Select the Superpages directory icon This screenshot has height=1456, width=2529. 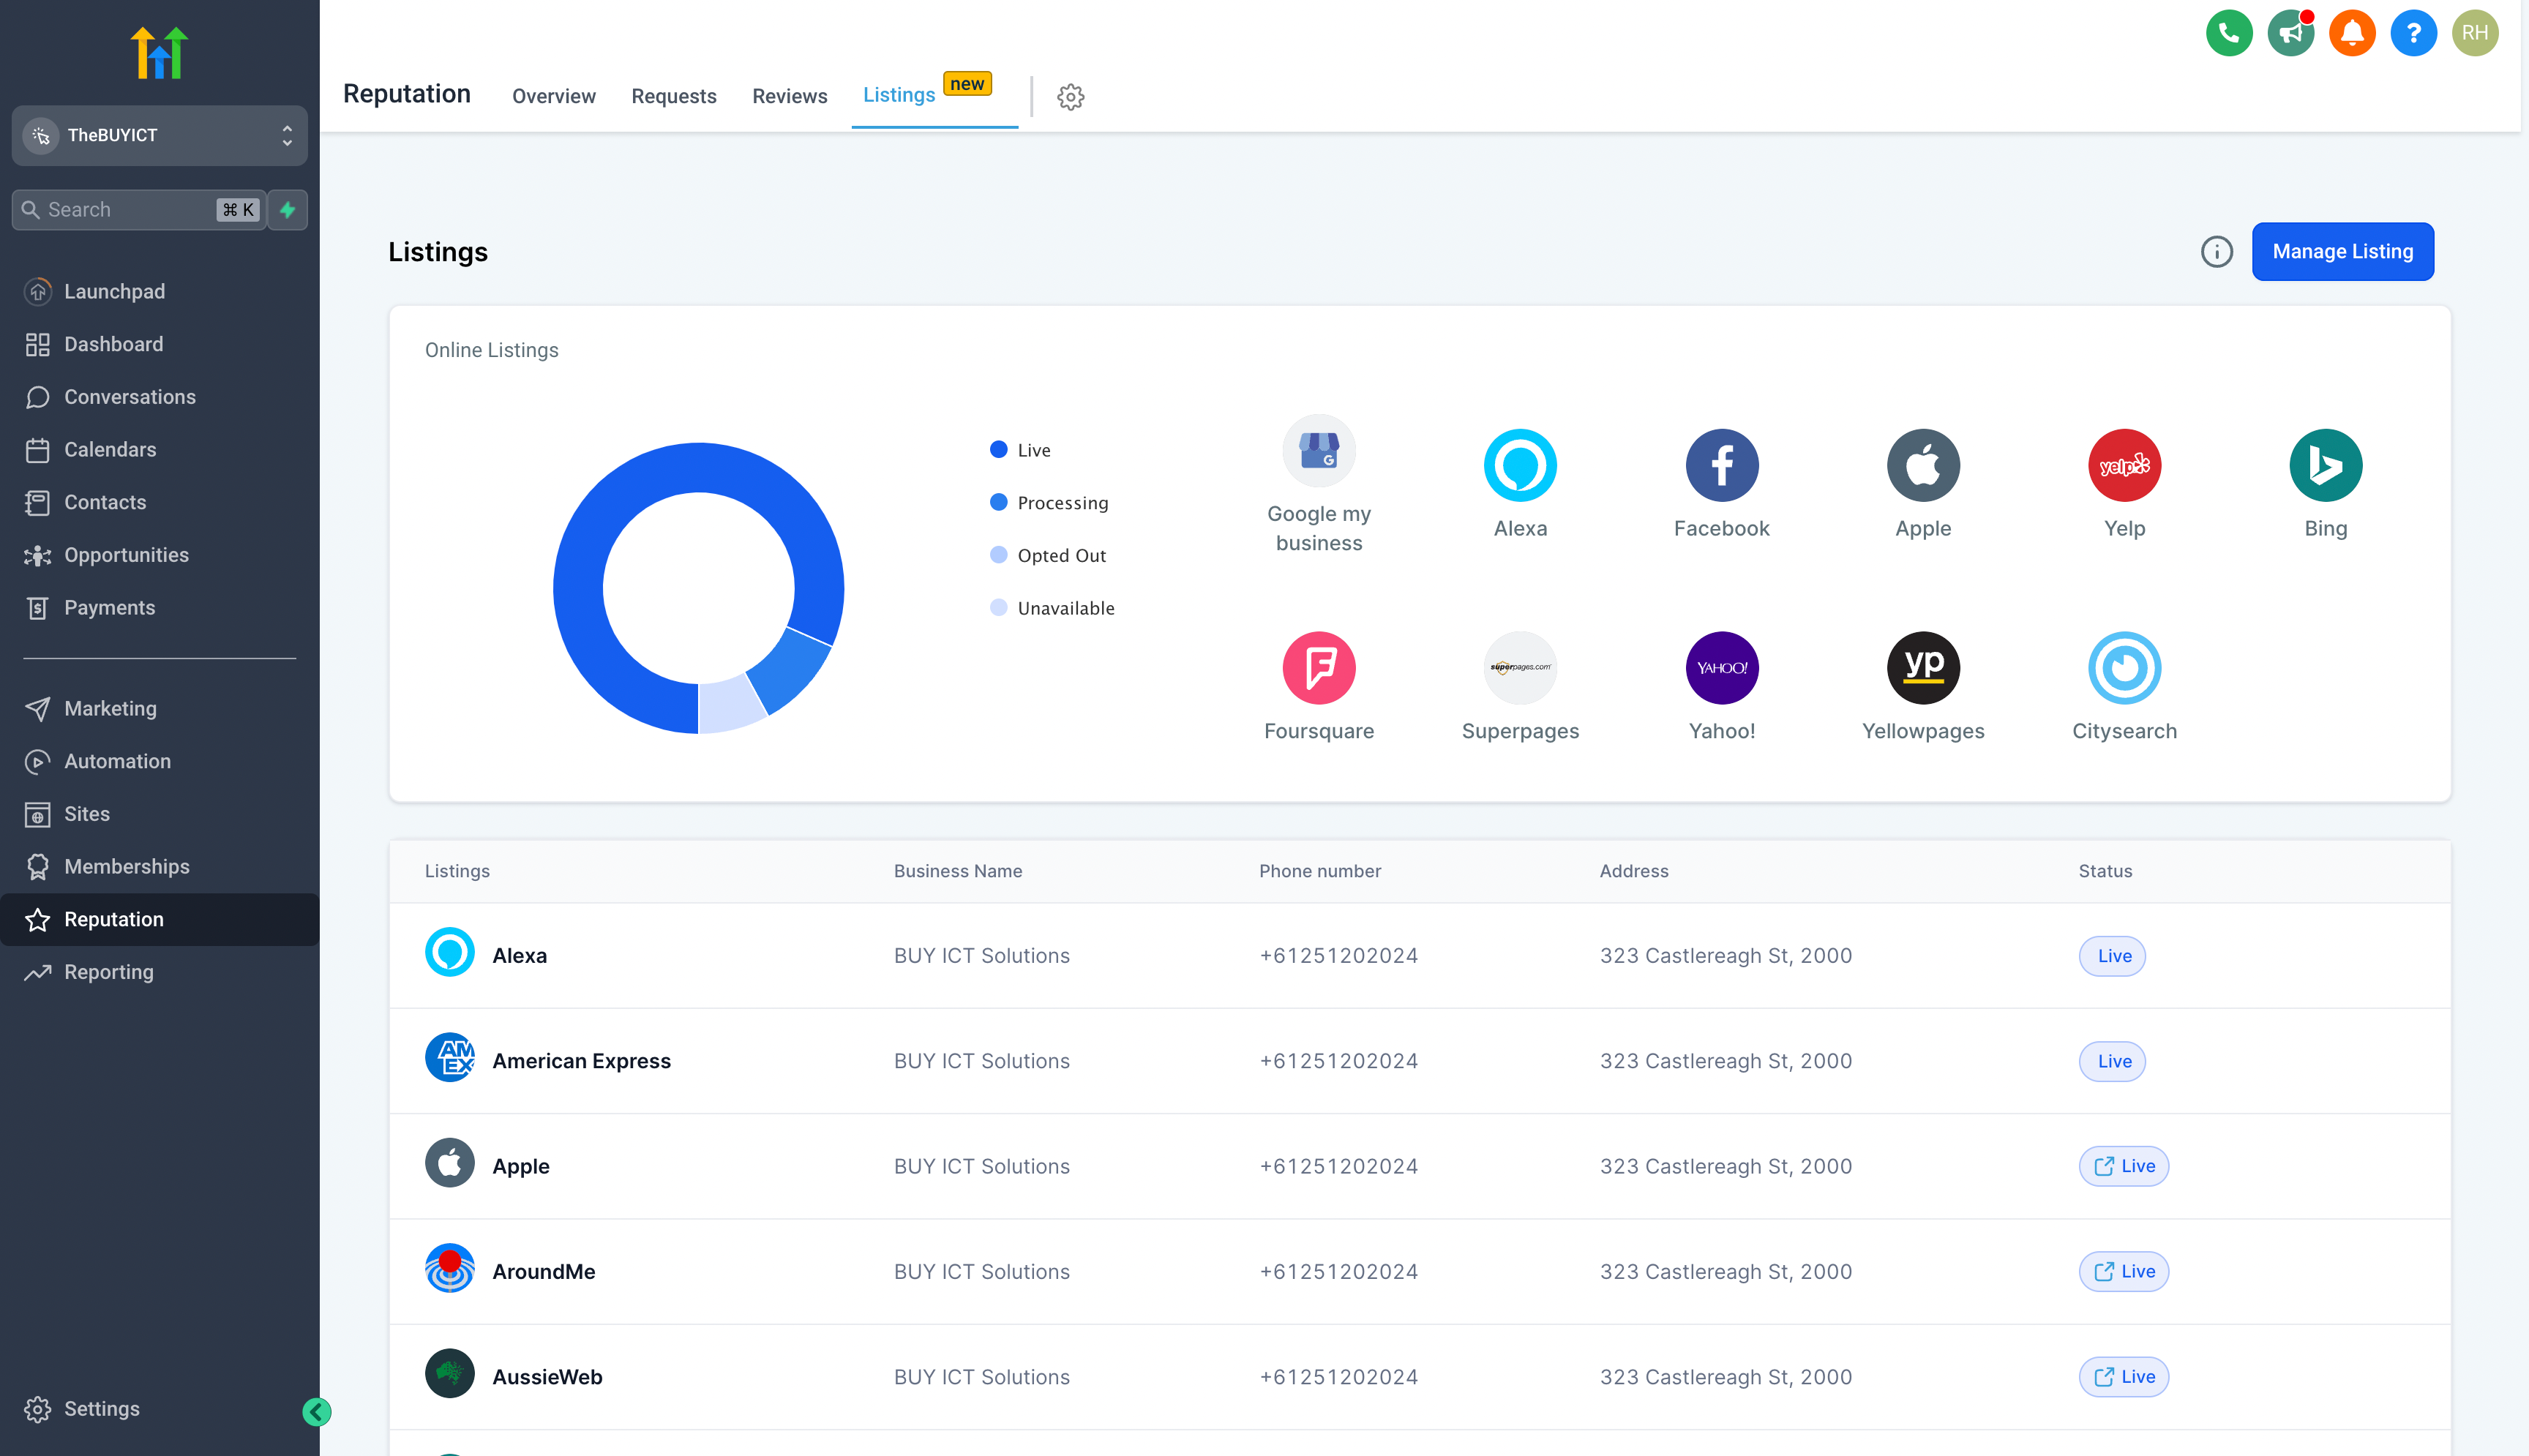click(1520, 667)
